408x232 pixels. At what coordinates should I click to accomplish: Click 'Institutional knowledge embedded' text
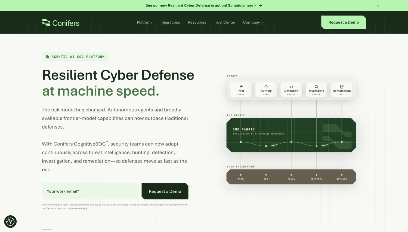[258, 134]
